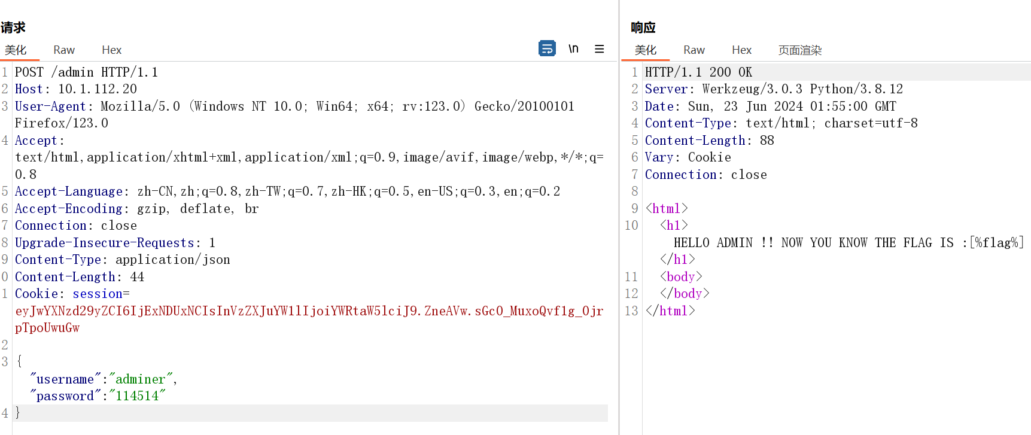Toggle the word wrap icon in request panel
Image resolution: width=1031 pixels, height=435 pixels.
pos(547,48)
